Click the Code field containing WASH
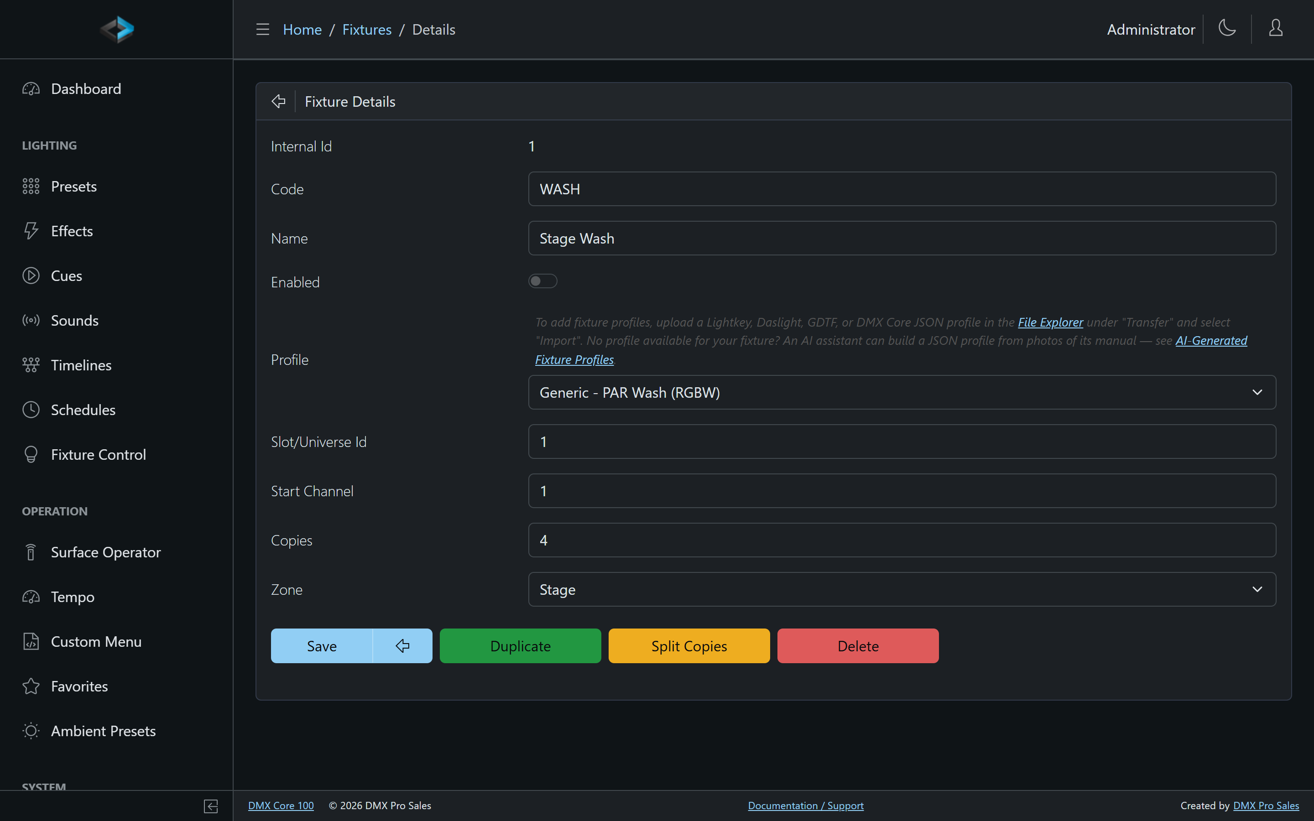 902,189
